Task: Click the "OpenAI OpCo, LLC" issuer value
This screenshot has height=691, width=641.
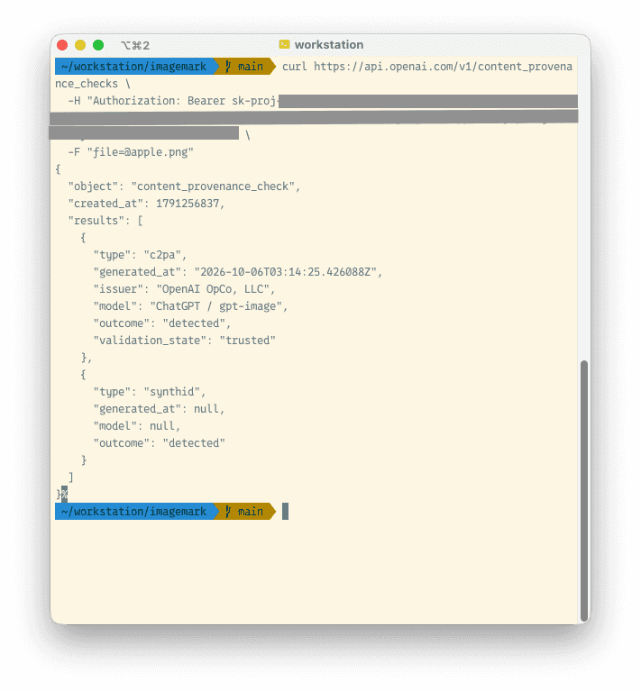Action: tap(213, 289)
